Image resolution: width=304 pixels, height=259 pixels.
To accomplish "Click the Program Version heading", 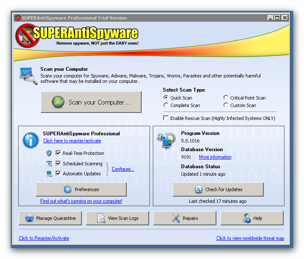I will (200, 133).
